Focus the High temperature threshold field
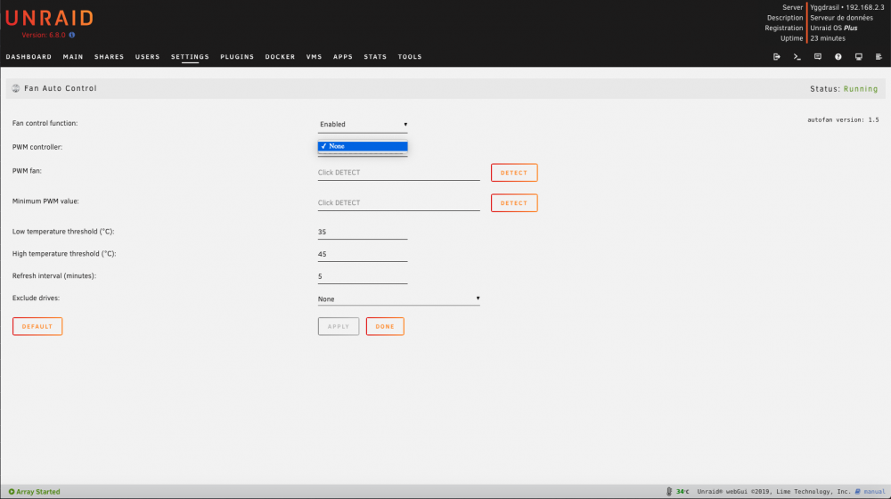The width and height of the screenshot is (891, 499). coord(363,254)
